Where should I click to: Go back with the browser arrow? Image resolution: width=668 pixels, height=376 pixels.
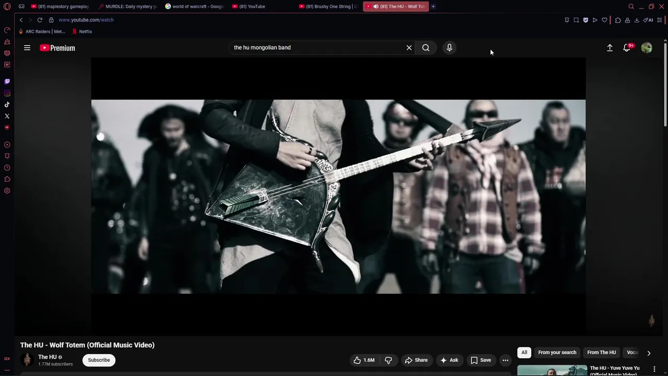[21, 20]
